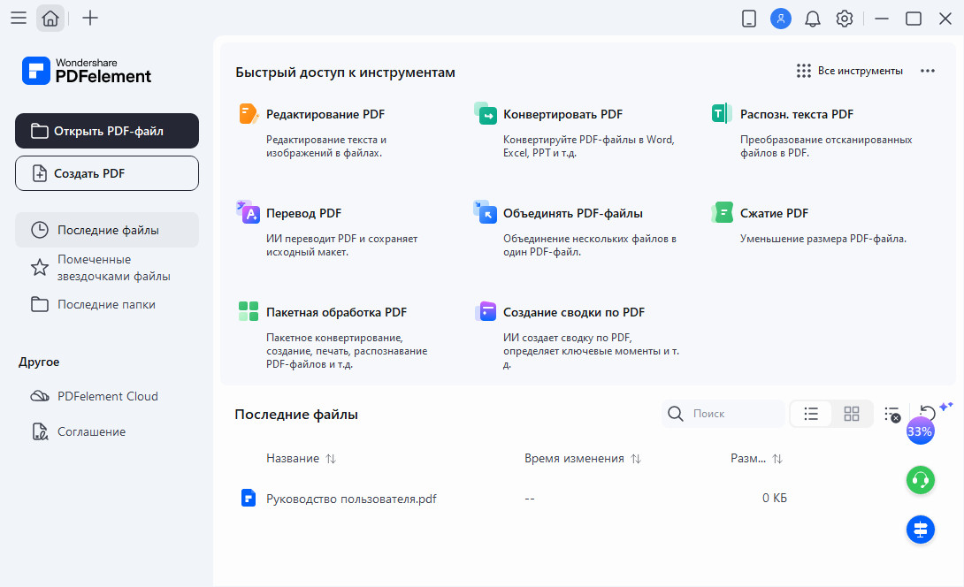Open the Перевод PDF AI tool
The image size is (964, 587).
point(303,214)
